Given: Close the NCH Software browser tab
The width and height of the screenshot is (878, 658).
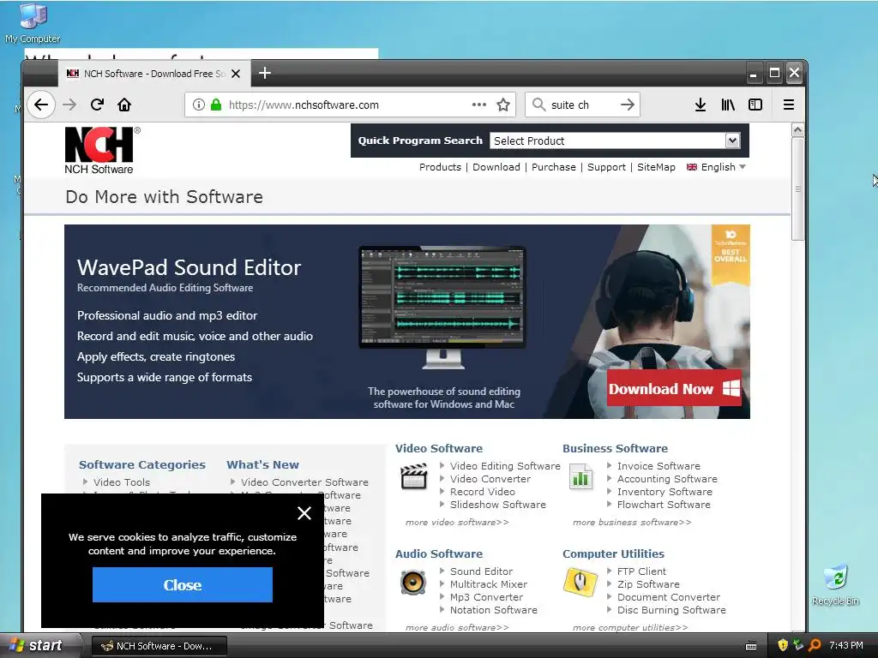Looking at the screenshot, I should 237,74.
